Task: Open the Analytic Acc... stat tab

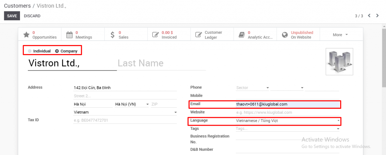Action: [x=255, y=35]
